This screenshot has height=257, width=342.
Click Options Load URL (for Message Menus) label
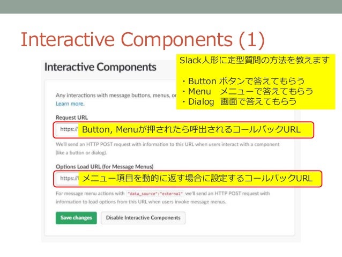click(105, 167)
